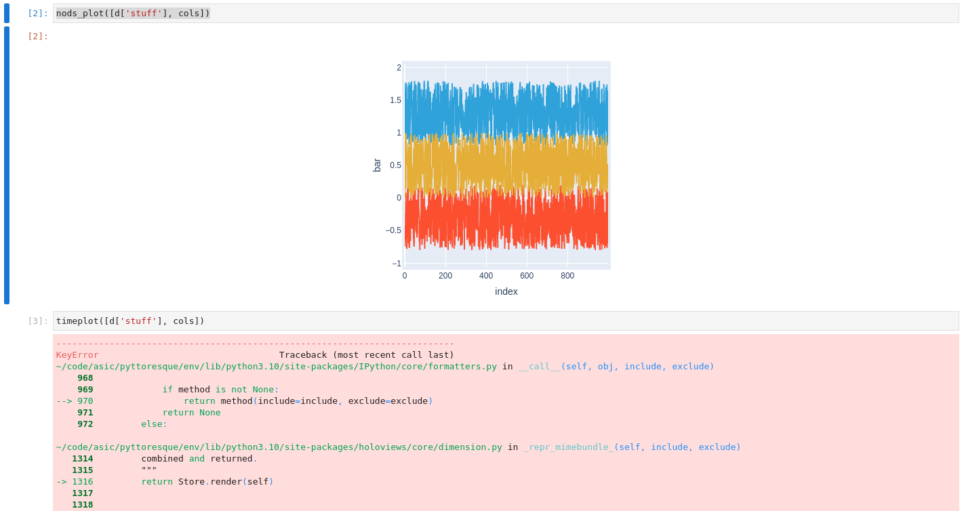Click '__call__(self, obj, include, exclude)' signature

[x=616, y=366]
